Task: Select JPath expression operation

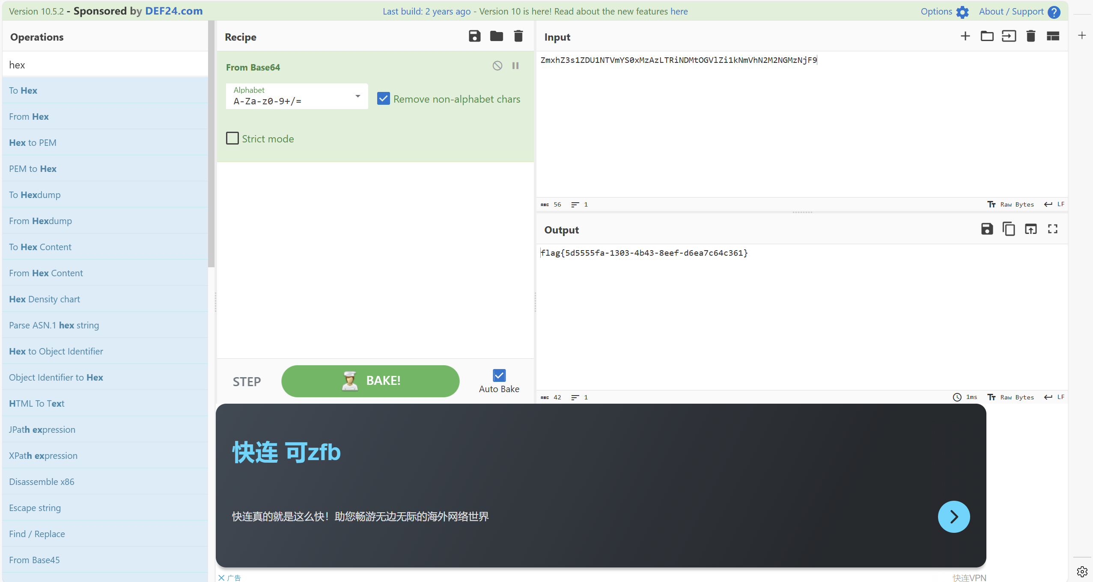Action: click(105, 429)
